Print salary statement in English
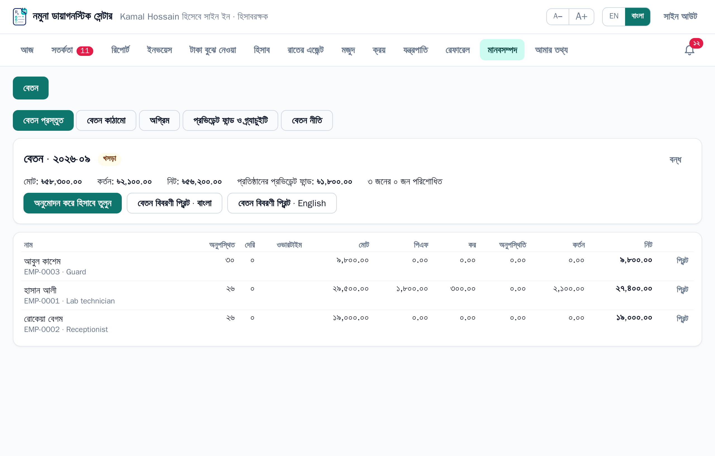This screenshot has height=456, width=715. point(282,203)
